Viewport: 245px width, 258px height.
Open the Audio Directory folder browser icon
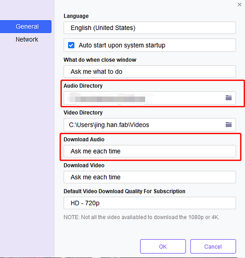pos(229,98)
